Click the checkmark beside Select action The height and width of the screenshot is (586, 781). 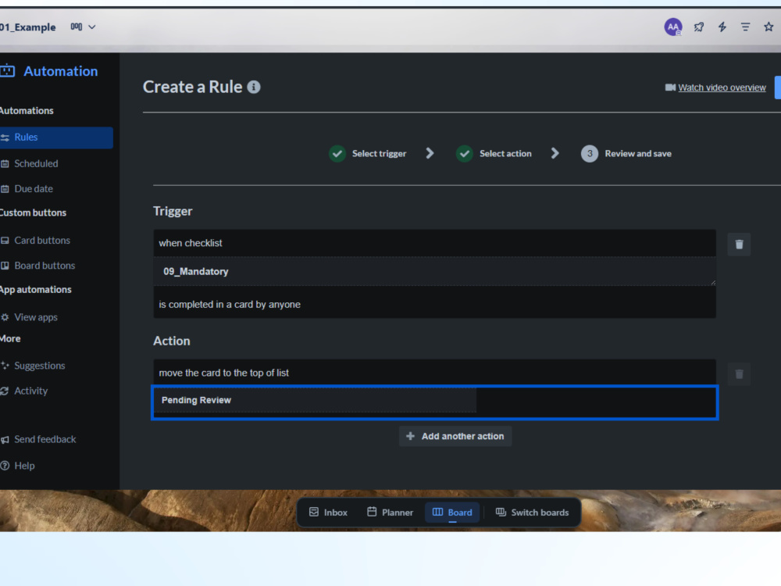(465, 153)
